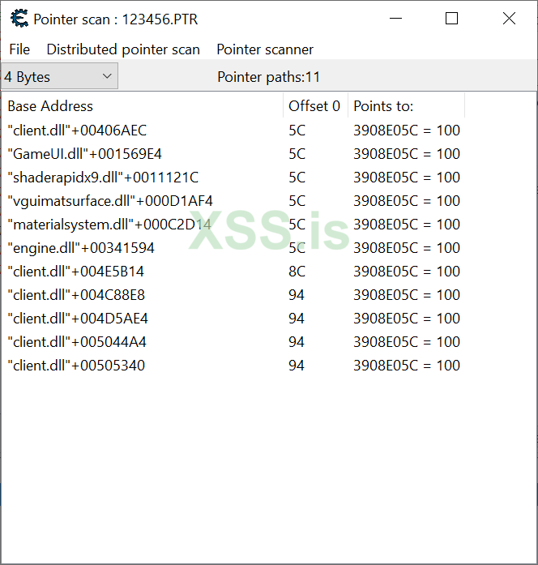Select the "shaderapidx9.dll"+0011121C row

click(103, 178)
